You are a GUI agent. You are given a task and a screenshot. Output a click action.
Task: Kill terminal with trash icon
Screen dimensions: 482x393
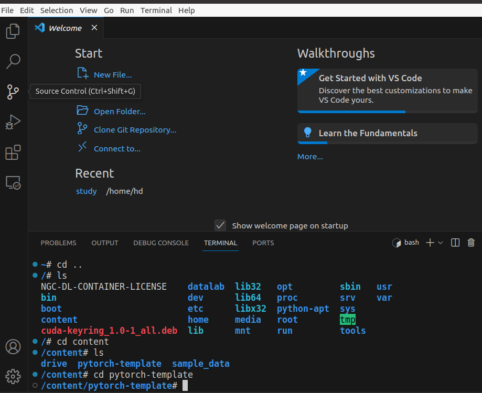[471, 243]
